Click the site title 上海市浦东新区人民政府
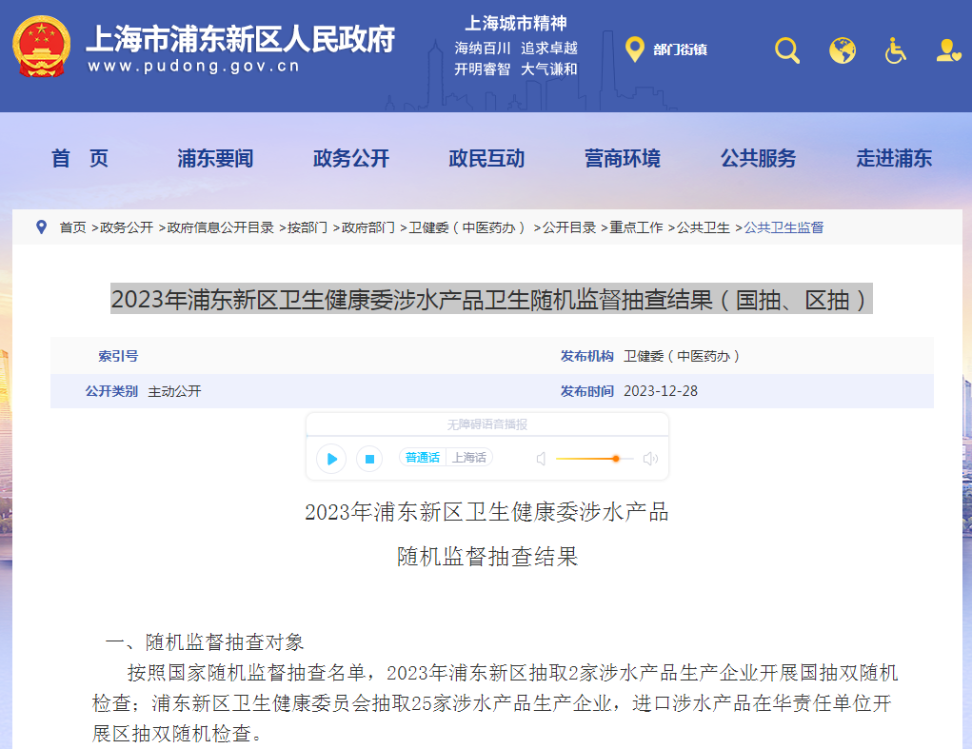 (x=241, y=39)
